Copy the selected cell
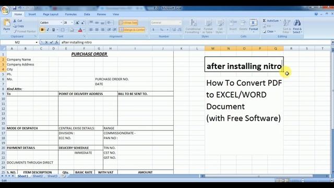The height and width of the screenshot is (188, 334). [19, 26]
